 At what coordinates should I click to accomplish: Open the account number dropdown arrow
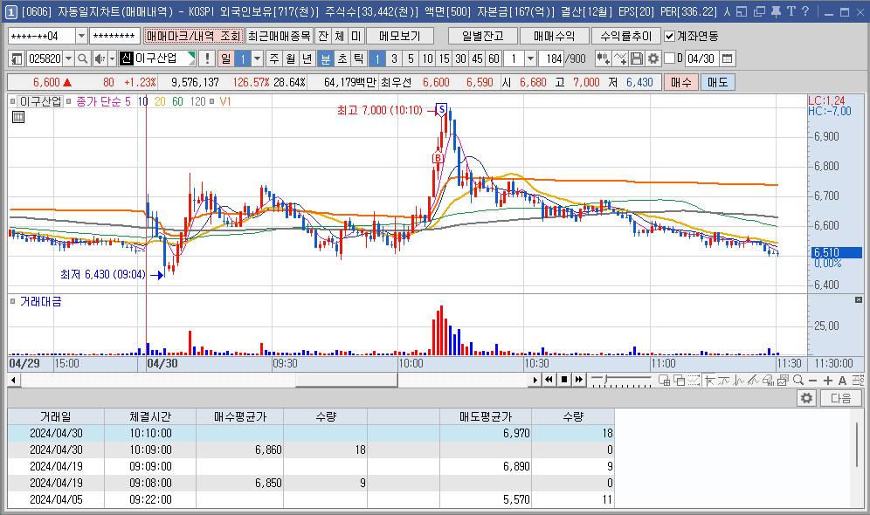point(81,36)
